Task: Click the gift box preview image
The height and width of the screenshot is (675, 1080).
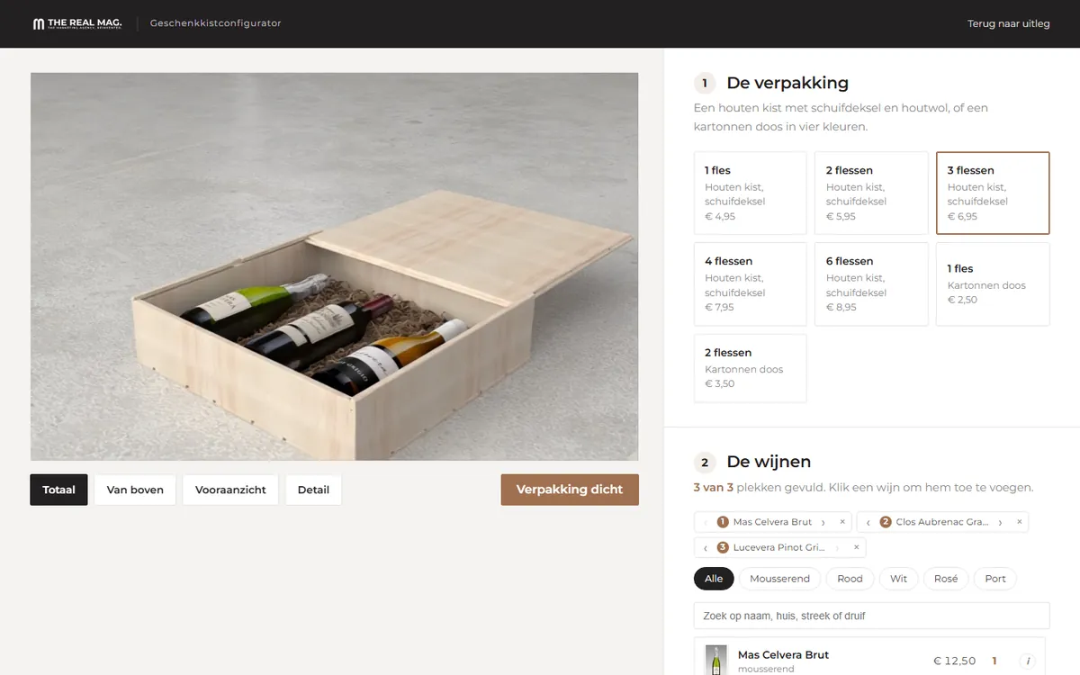Action: (334, 266)
